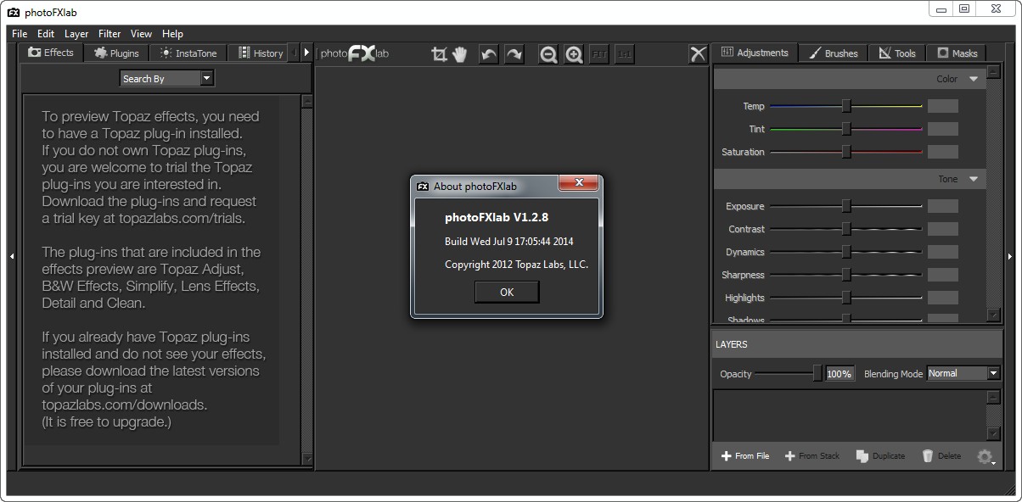
Task: Click the LAYERS panel header
Action: coord(857,344)
